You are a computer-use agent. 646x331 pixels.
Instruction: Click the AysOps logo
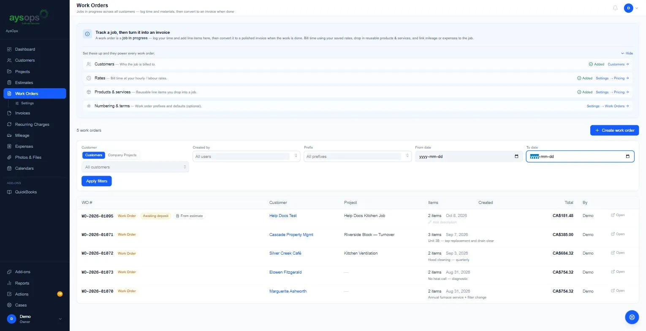(29, 17)
